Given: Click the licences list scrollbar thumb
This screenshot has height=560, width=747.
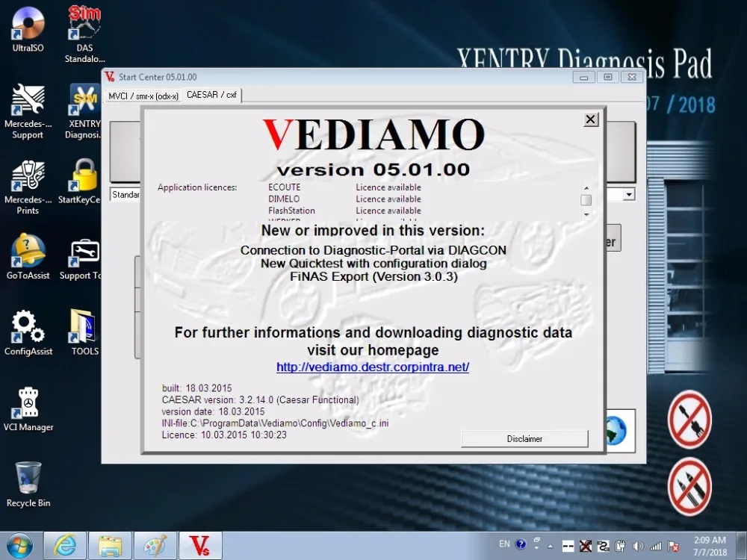Looking at the screenshot, I should click(586, 200).
